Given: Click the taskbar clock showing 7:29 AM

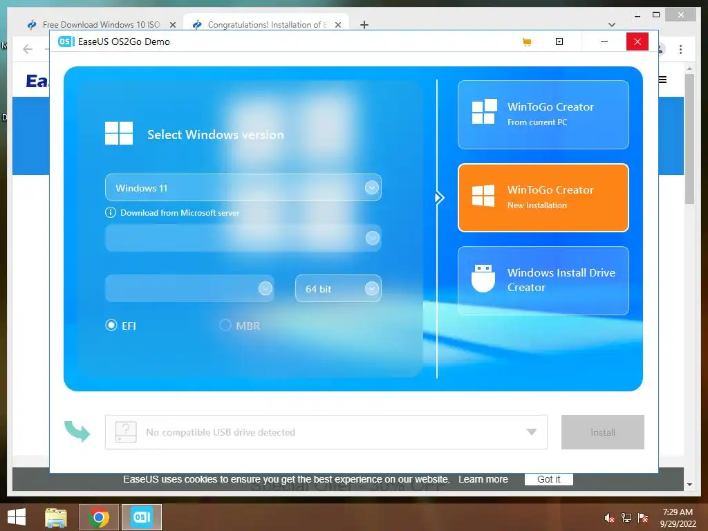Looking at the screenshot, I should pos(678,518).
